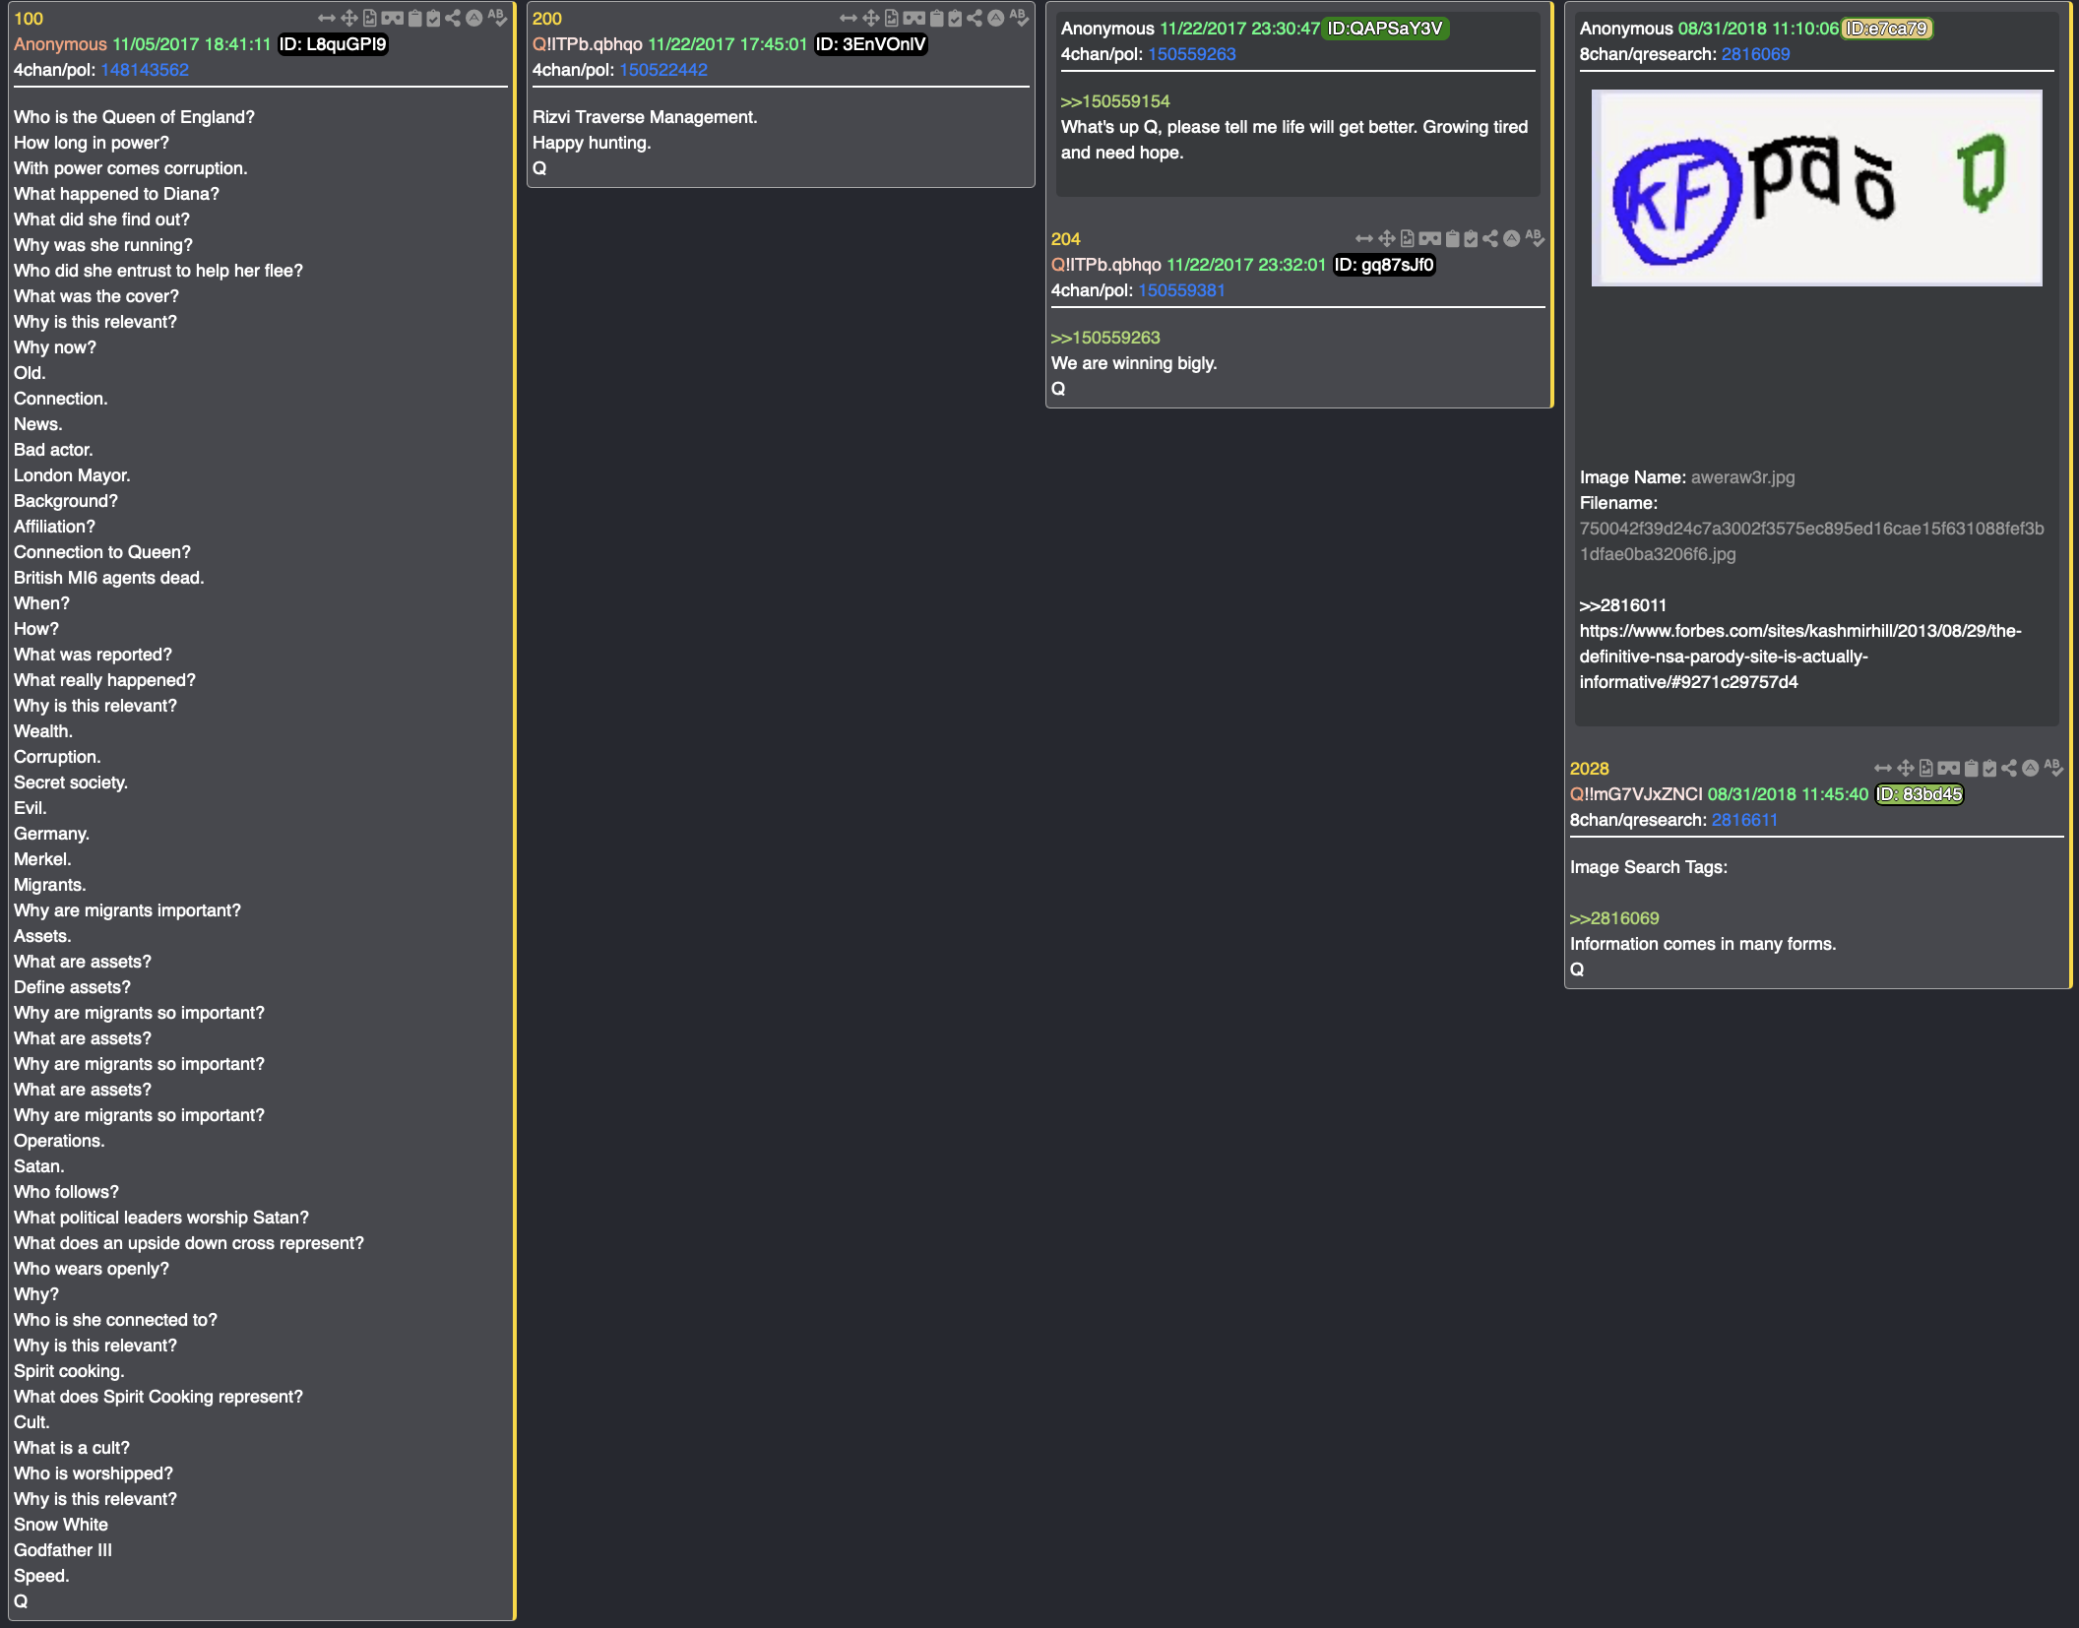This screenshot has height=1628, width=2079.
Task: Click VR goggles icon on post 100
Action: pyautogui.click(x=393, y=19)
